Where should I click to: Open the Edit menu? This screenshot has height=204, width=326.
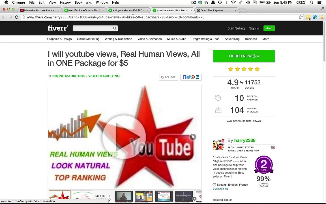click(x=42, y=3)
